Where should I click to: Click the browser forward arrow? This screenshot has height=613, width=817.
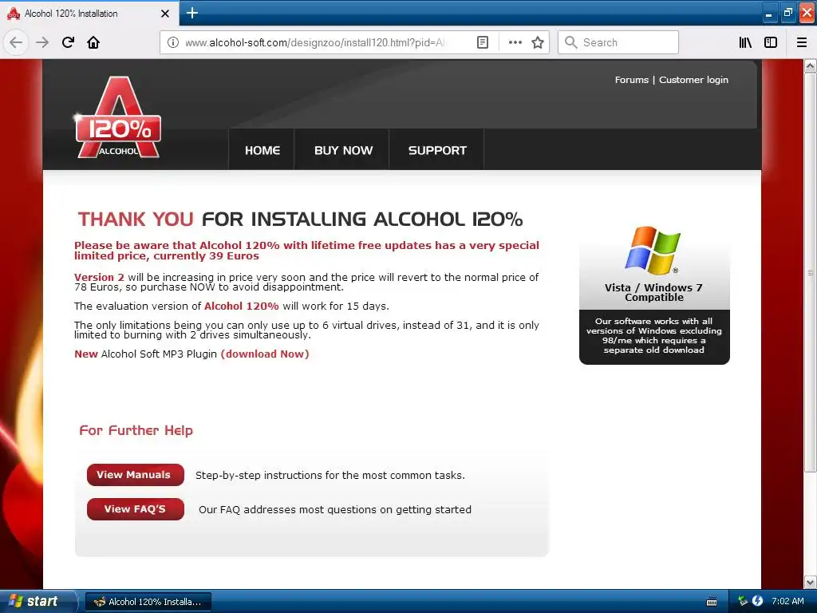42,42
